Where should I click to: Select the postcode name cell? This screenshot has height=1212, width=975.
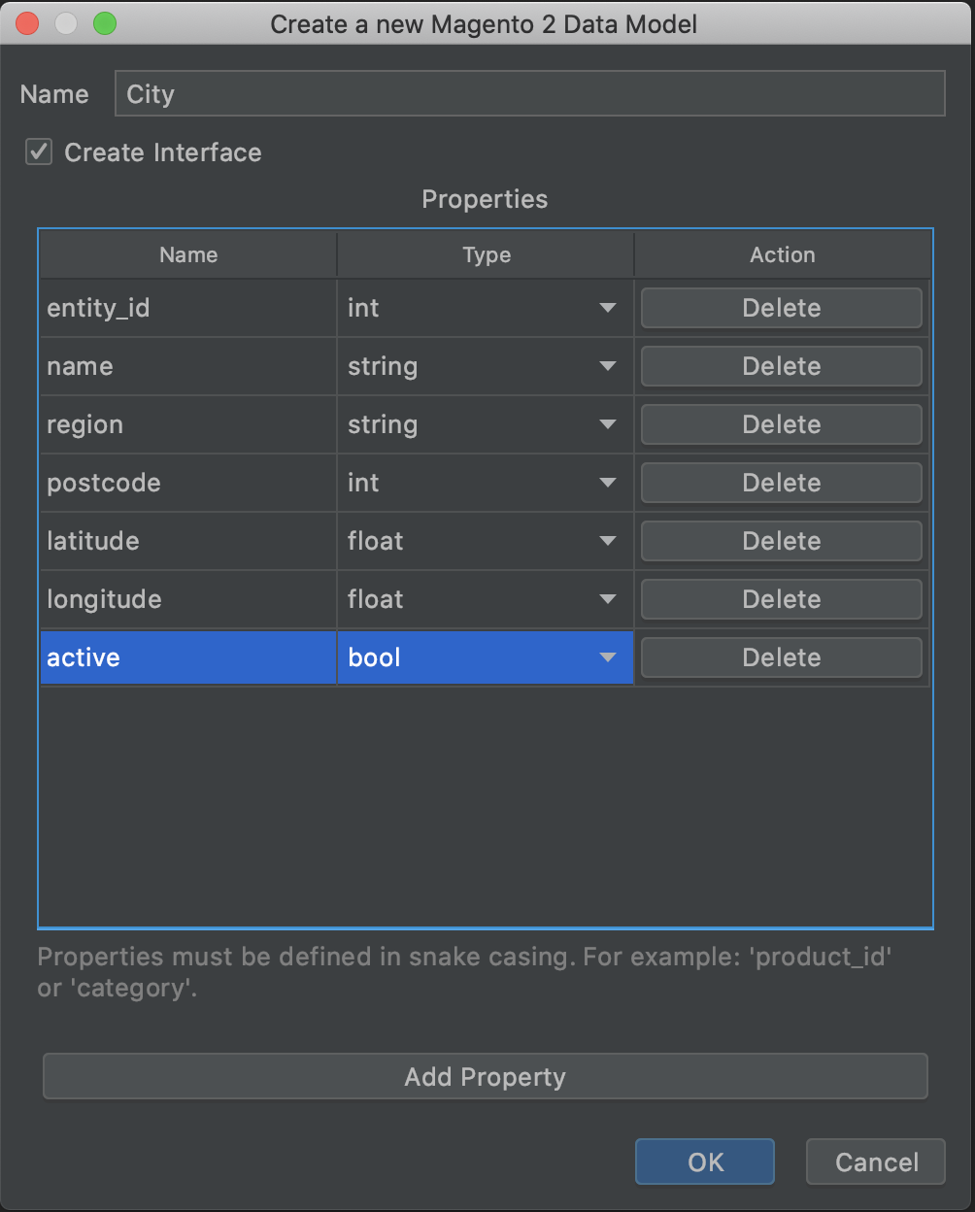[188, 483]
